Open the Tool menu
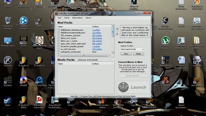The height and width of the screenshot is (116, 206). [x=59, y=18]
